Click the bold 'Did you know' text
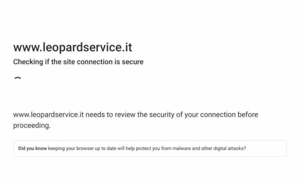Image resolution: width=300 pixels, height=180 pixels. 32,148
